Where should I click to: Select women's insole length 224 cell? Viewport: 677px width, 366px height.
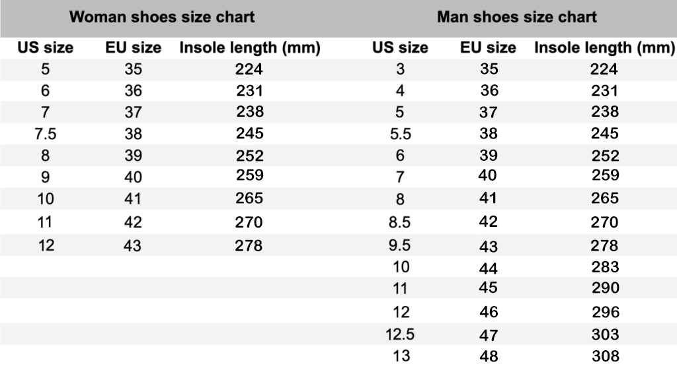[249, 69]
